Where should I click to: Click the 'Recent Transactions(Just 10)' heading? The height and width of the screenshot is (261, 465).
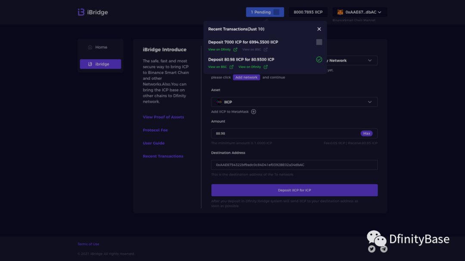pyautogui.click(x=236, y=29)
